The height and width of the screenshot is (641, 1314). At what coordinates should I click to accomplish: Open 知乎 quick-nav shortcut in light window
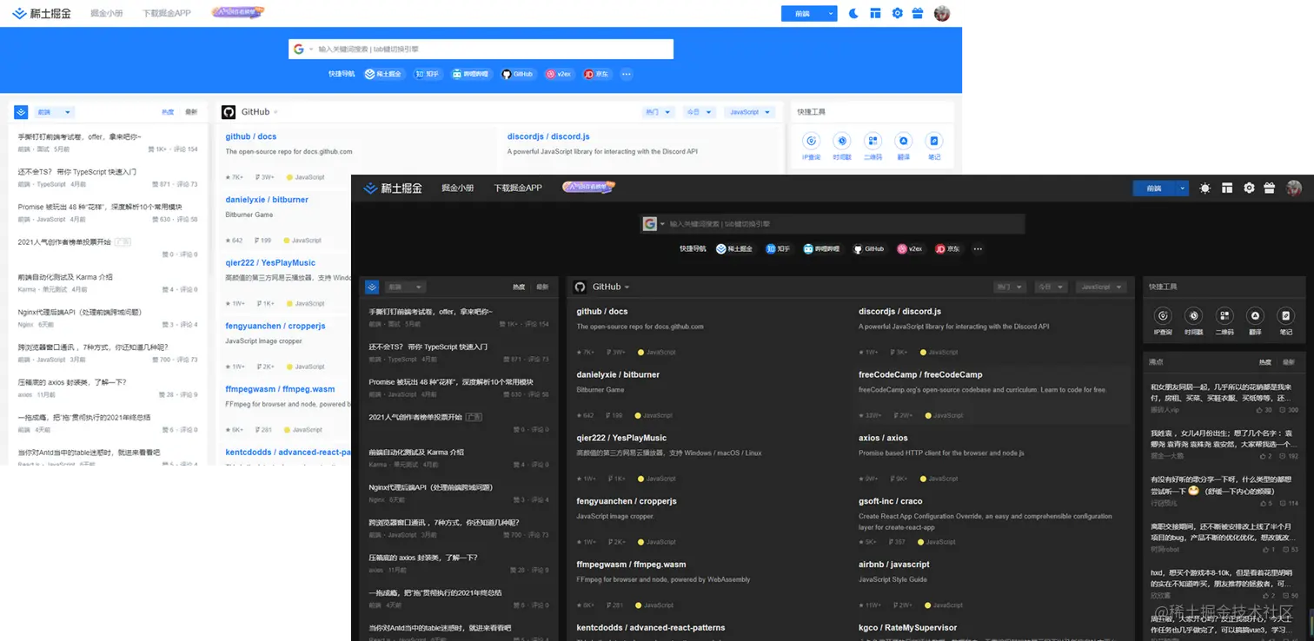point(427,74)
